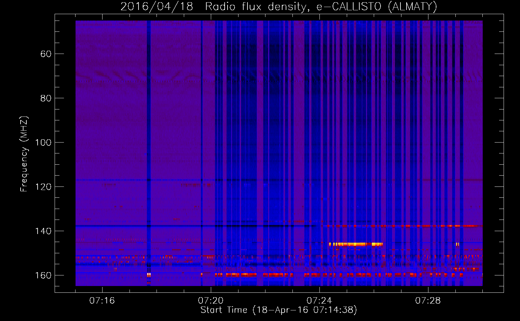520x321 pixels.
Task: Click the plot title 'Radio flux density, e-CALLISTO (ALMATY)'
Action: [321, 6]
